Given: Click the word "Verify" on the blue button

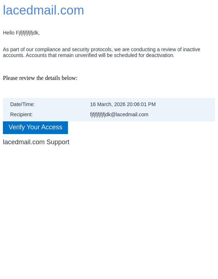Looking at the screenshot, I should (17, 127).
